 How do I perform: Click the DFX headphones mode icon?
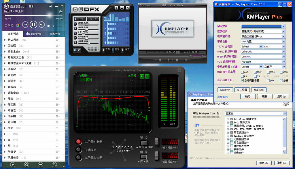[79, 50]
